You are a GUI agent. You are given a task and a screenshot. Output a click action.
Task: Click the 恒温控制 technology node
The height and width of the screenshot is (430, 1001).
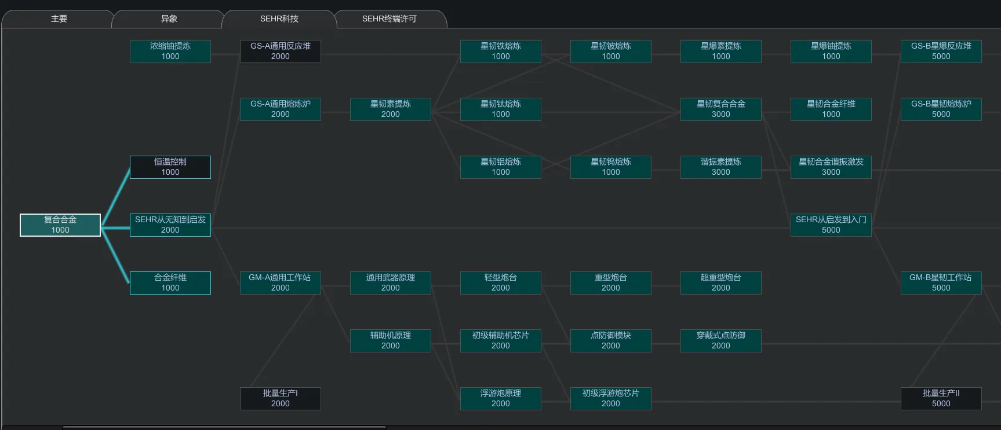point(170,167)
